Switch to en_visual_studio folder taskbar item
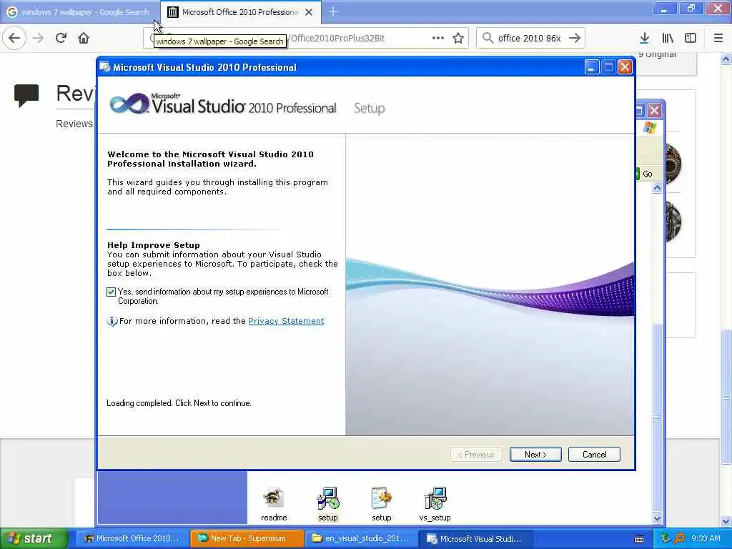 click(361, 538)
